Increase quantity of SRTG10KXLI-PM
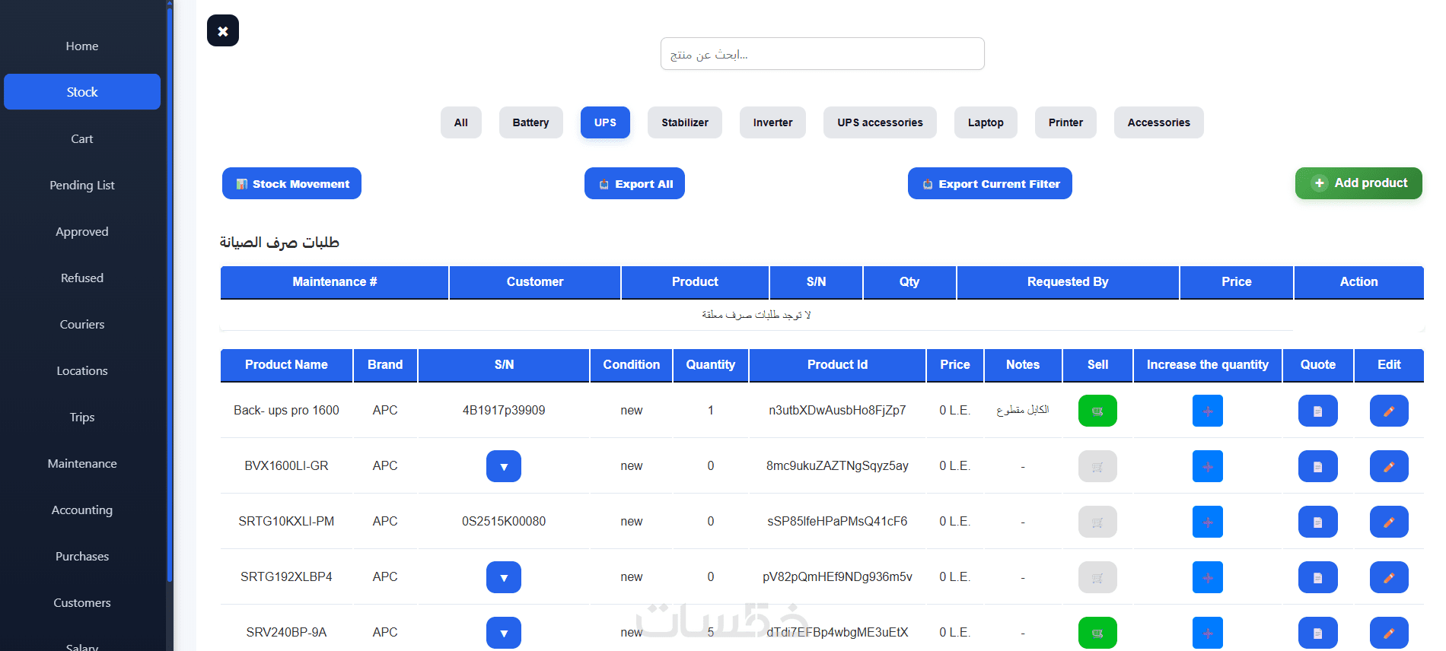This screenshot has height=651, width=1446. (x=1208, y=522)
